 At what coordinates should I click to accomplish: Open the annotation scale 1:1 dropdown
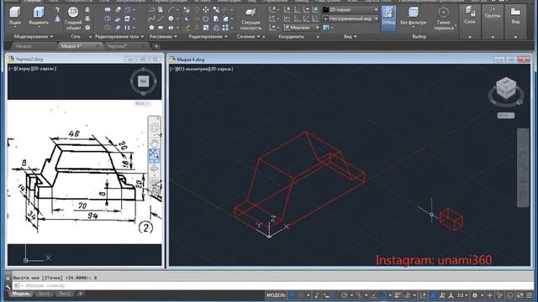pos(462,295)
